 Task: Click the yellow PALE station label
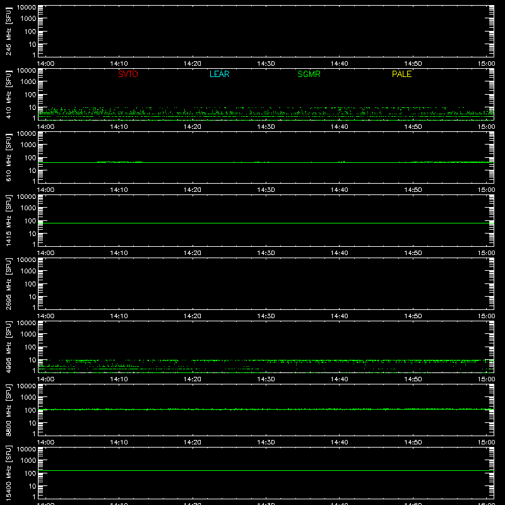(x=401, y=74)
